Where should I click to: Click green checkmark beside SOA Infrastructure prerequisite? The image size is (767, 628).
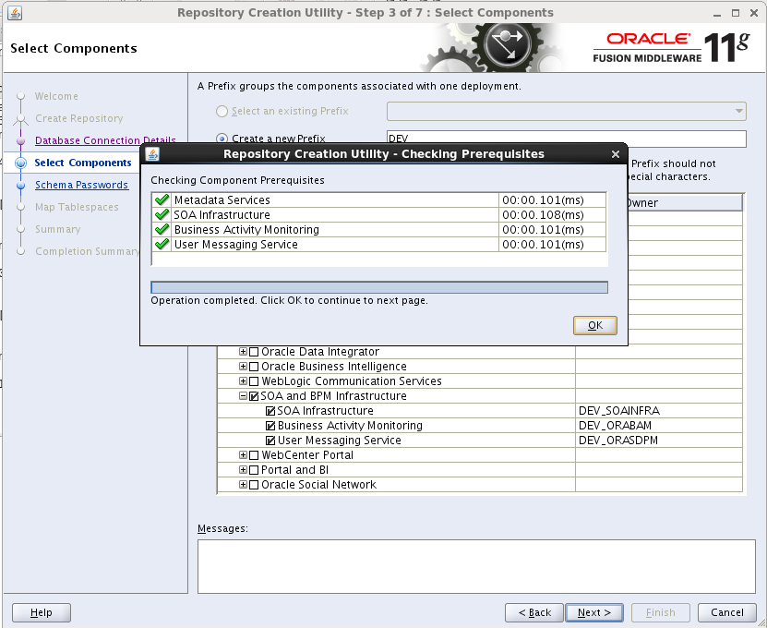[162, 215]
